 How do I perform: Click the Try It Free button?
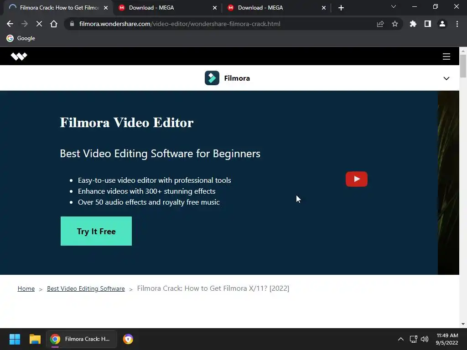[x=96, y=231]
